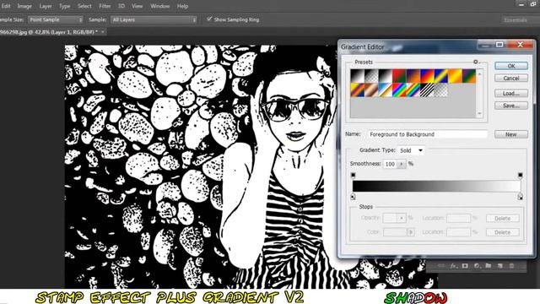Screen dimensions: 540x304
Task: Close the document tab with its x
Action: pos(103,32)
